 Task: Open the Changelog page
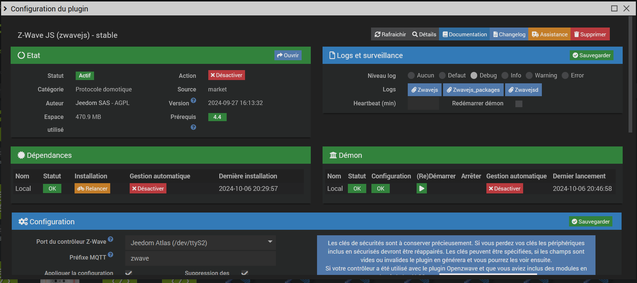pos(509,35)
